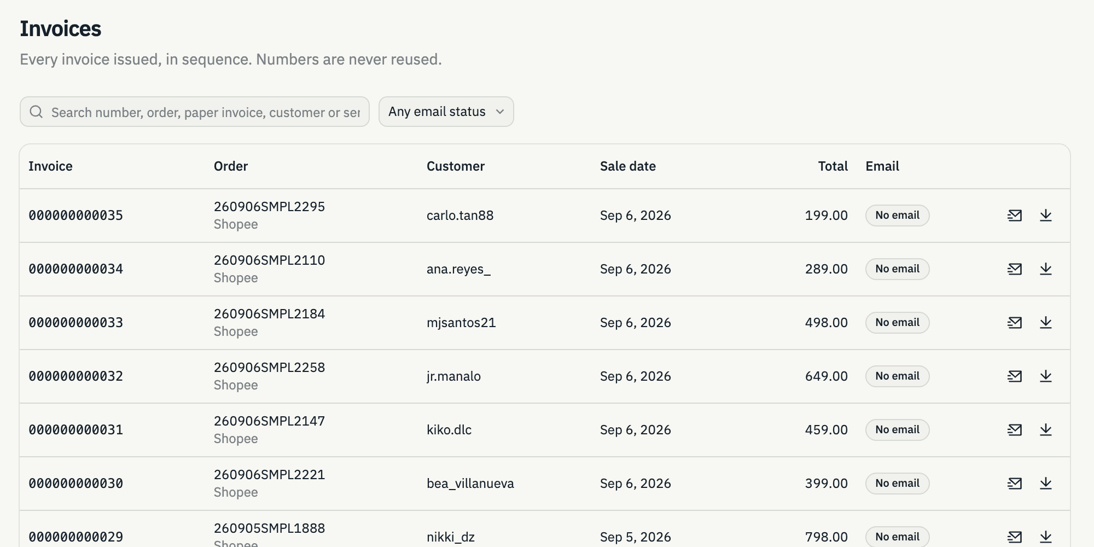This screenshot has height=547, width=1094.
Task: Focus the invoice search field
Action: (x=195, y=112)
